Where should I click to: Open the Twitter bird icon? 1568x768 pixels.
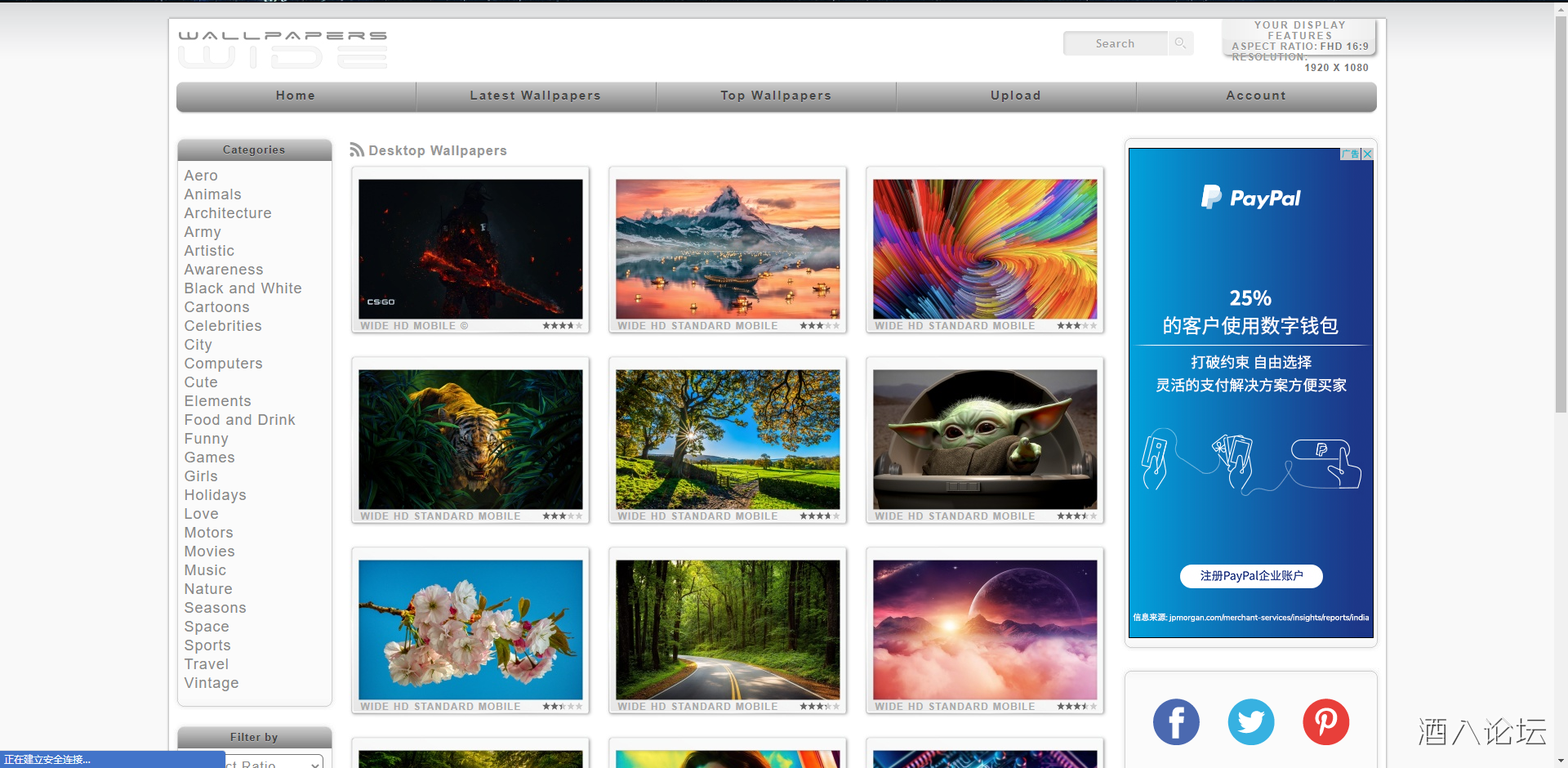pos(1250,722)
